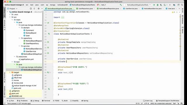This screenshot has width=187, height=105.
Task: Open the Build tool window
Action: point(65,101)
